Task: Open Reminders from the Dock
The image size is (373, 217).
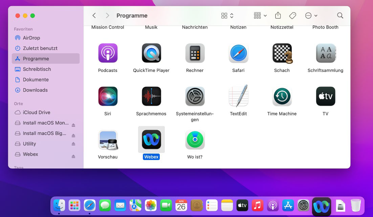Action: point(212,205)
